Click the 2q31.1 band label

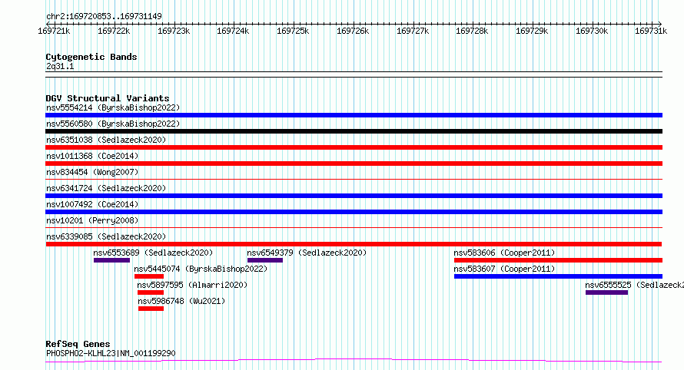(60, 66)
